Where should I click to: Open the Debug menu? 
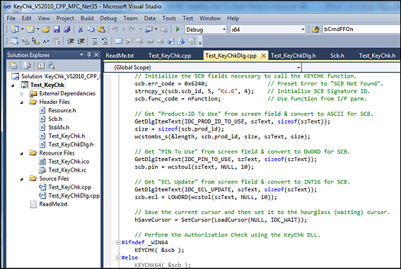[108, 18]
